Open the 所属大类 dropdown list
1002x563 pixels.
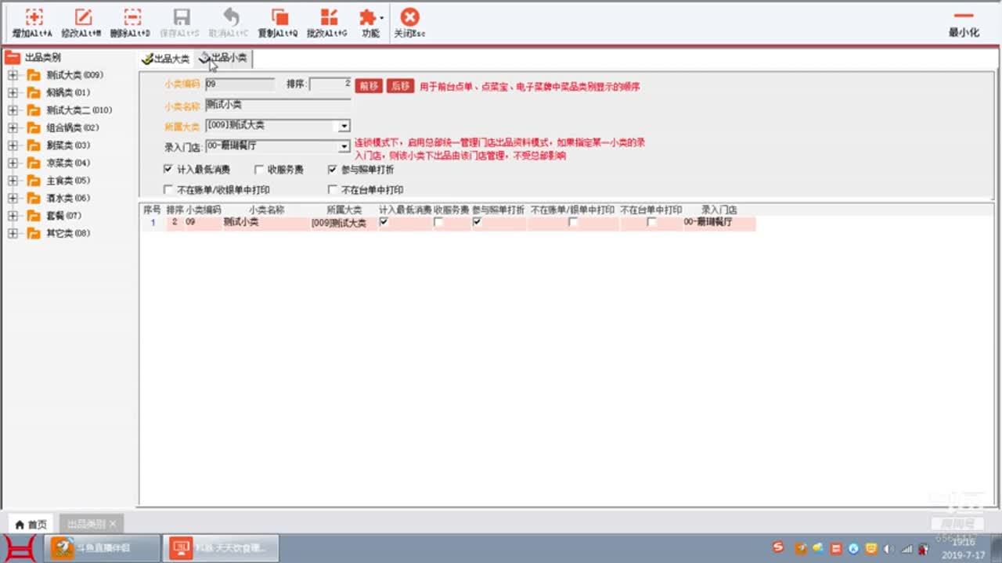pos(344,126)
